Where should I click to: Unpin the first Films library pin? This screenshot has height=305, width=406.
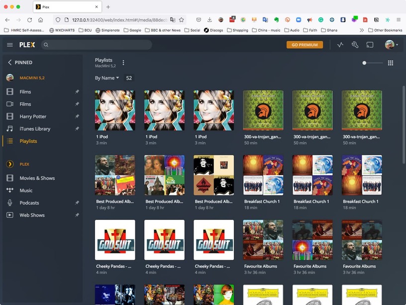coord(77,92)
